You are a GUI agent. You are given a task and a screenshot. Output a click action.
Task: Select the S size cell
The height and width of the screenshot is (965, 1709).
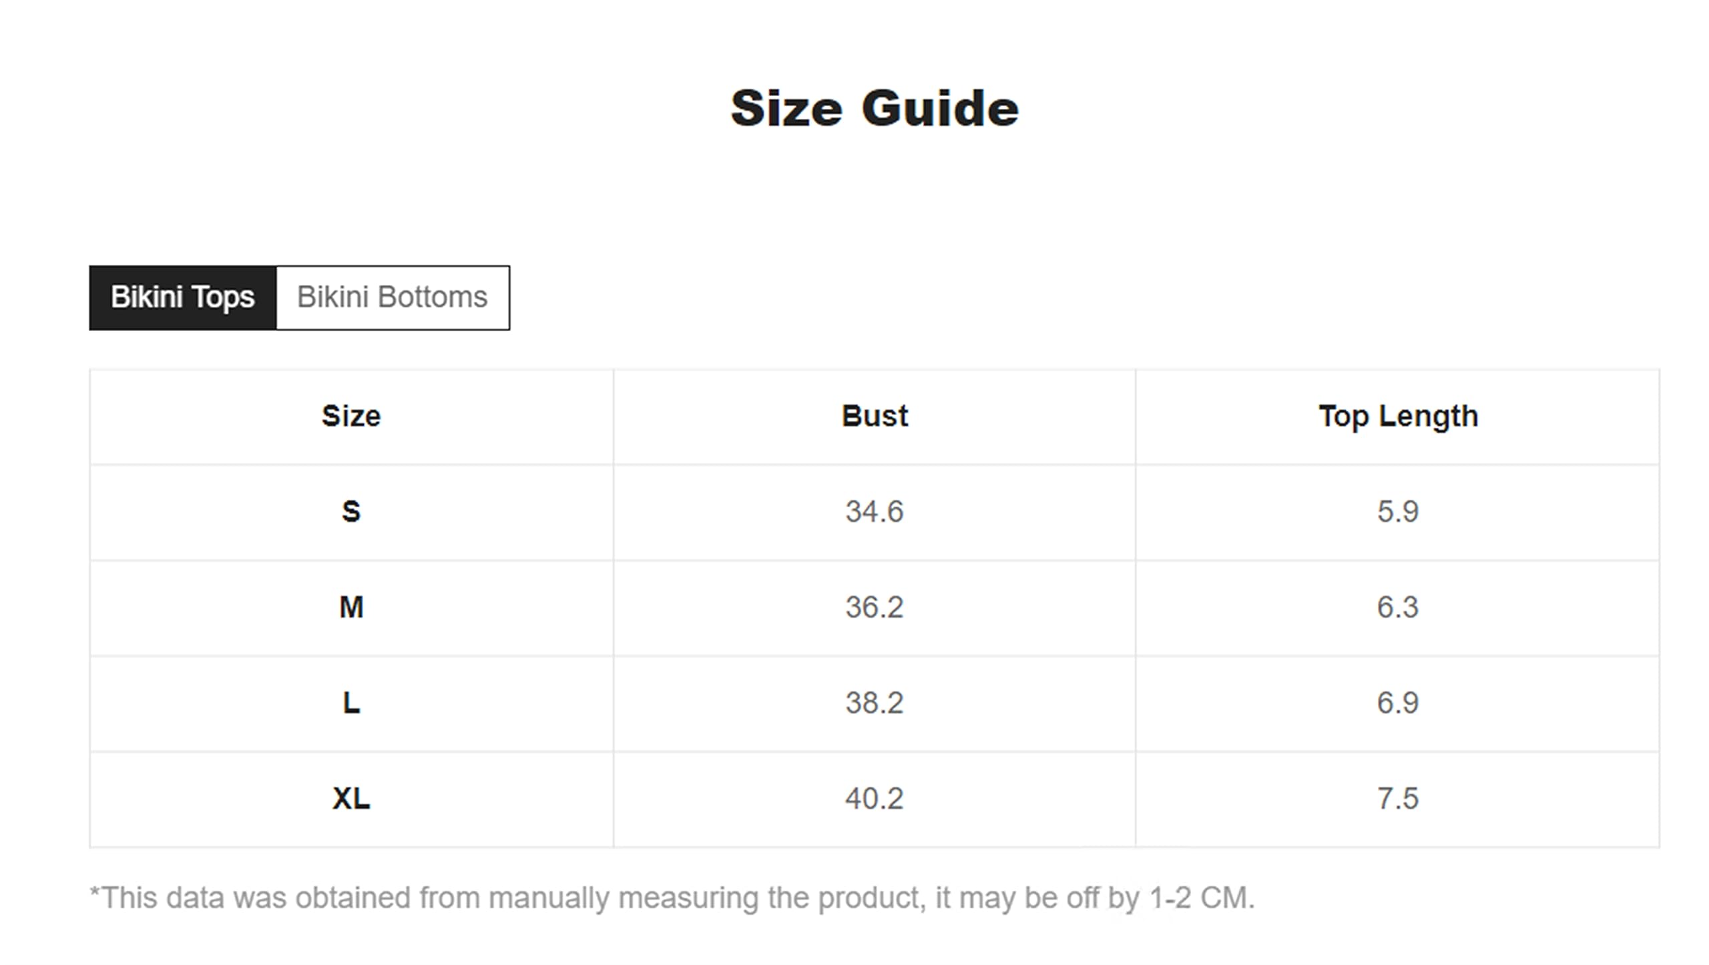pos(351,512)
